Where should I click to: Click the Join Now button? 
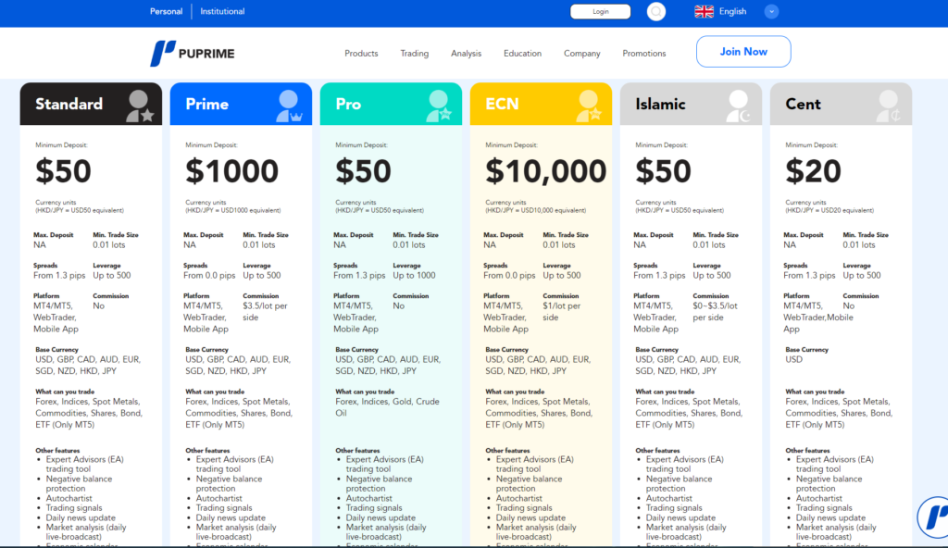point(743,52)
